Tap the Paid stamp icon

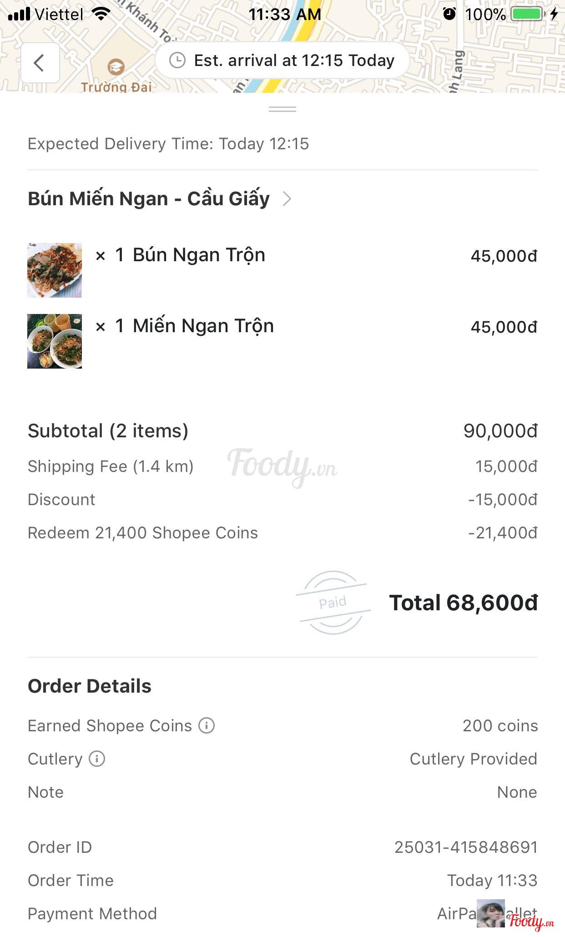pyautogui.click(x=333, y=603)
